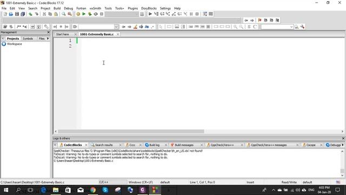
Task: Click the Find magnifier icon
Action: click(x=64, y=14)
